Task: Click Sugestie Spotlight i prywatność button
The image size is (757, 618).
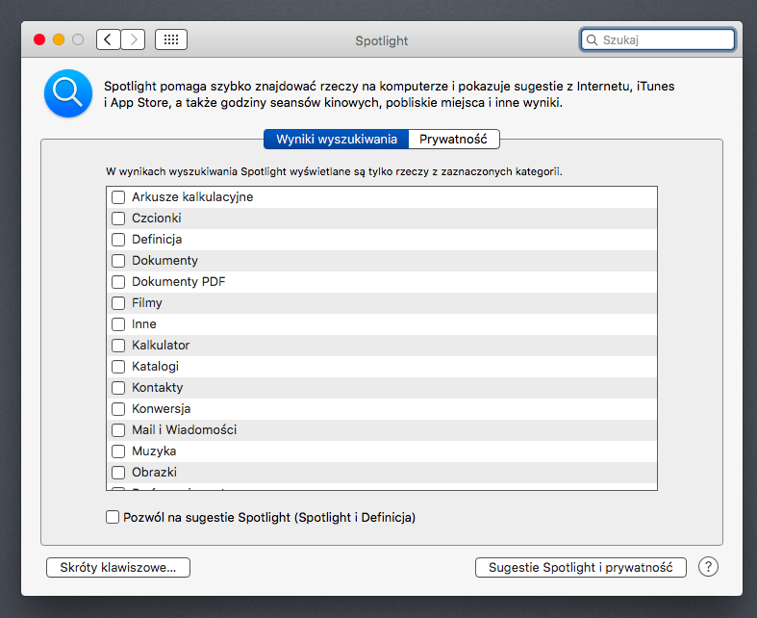Action: (580, 568)
